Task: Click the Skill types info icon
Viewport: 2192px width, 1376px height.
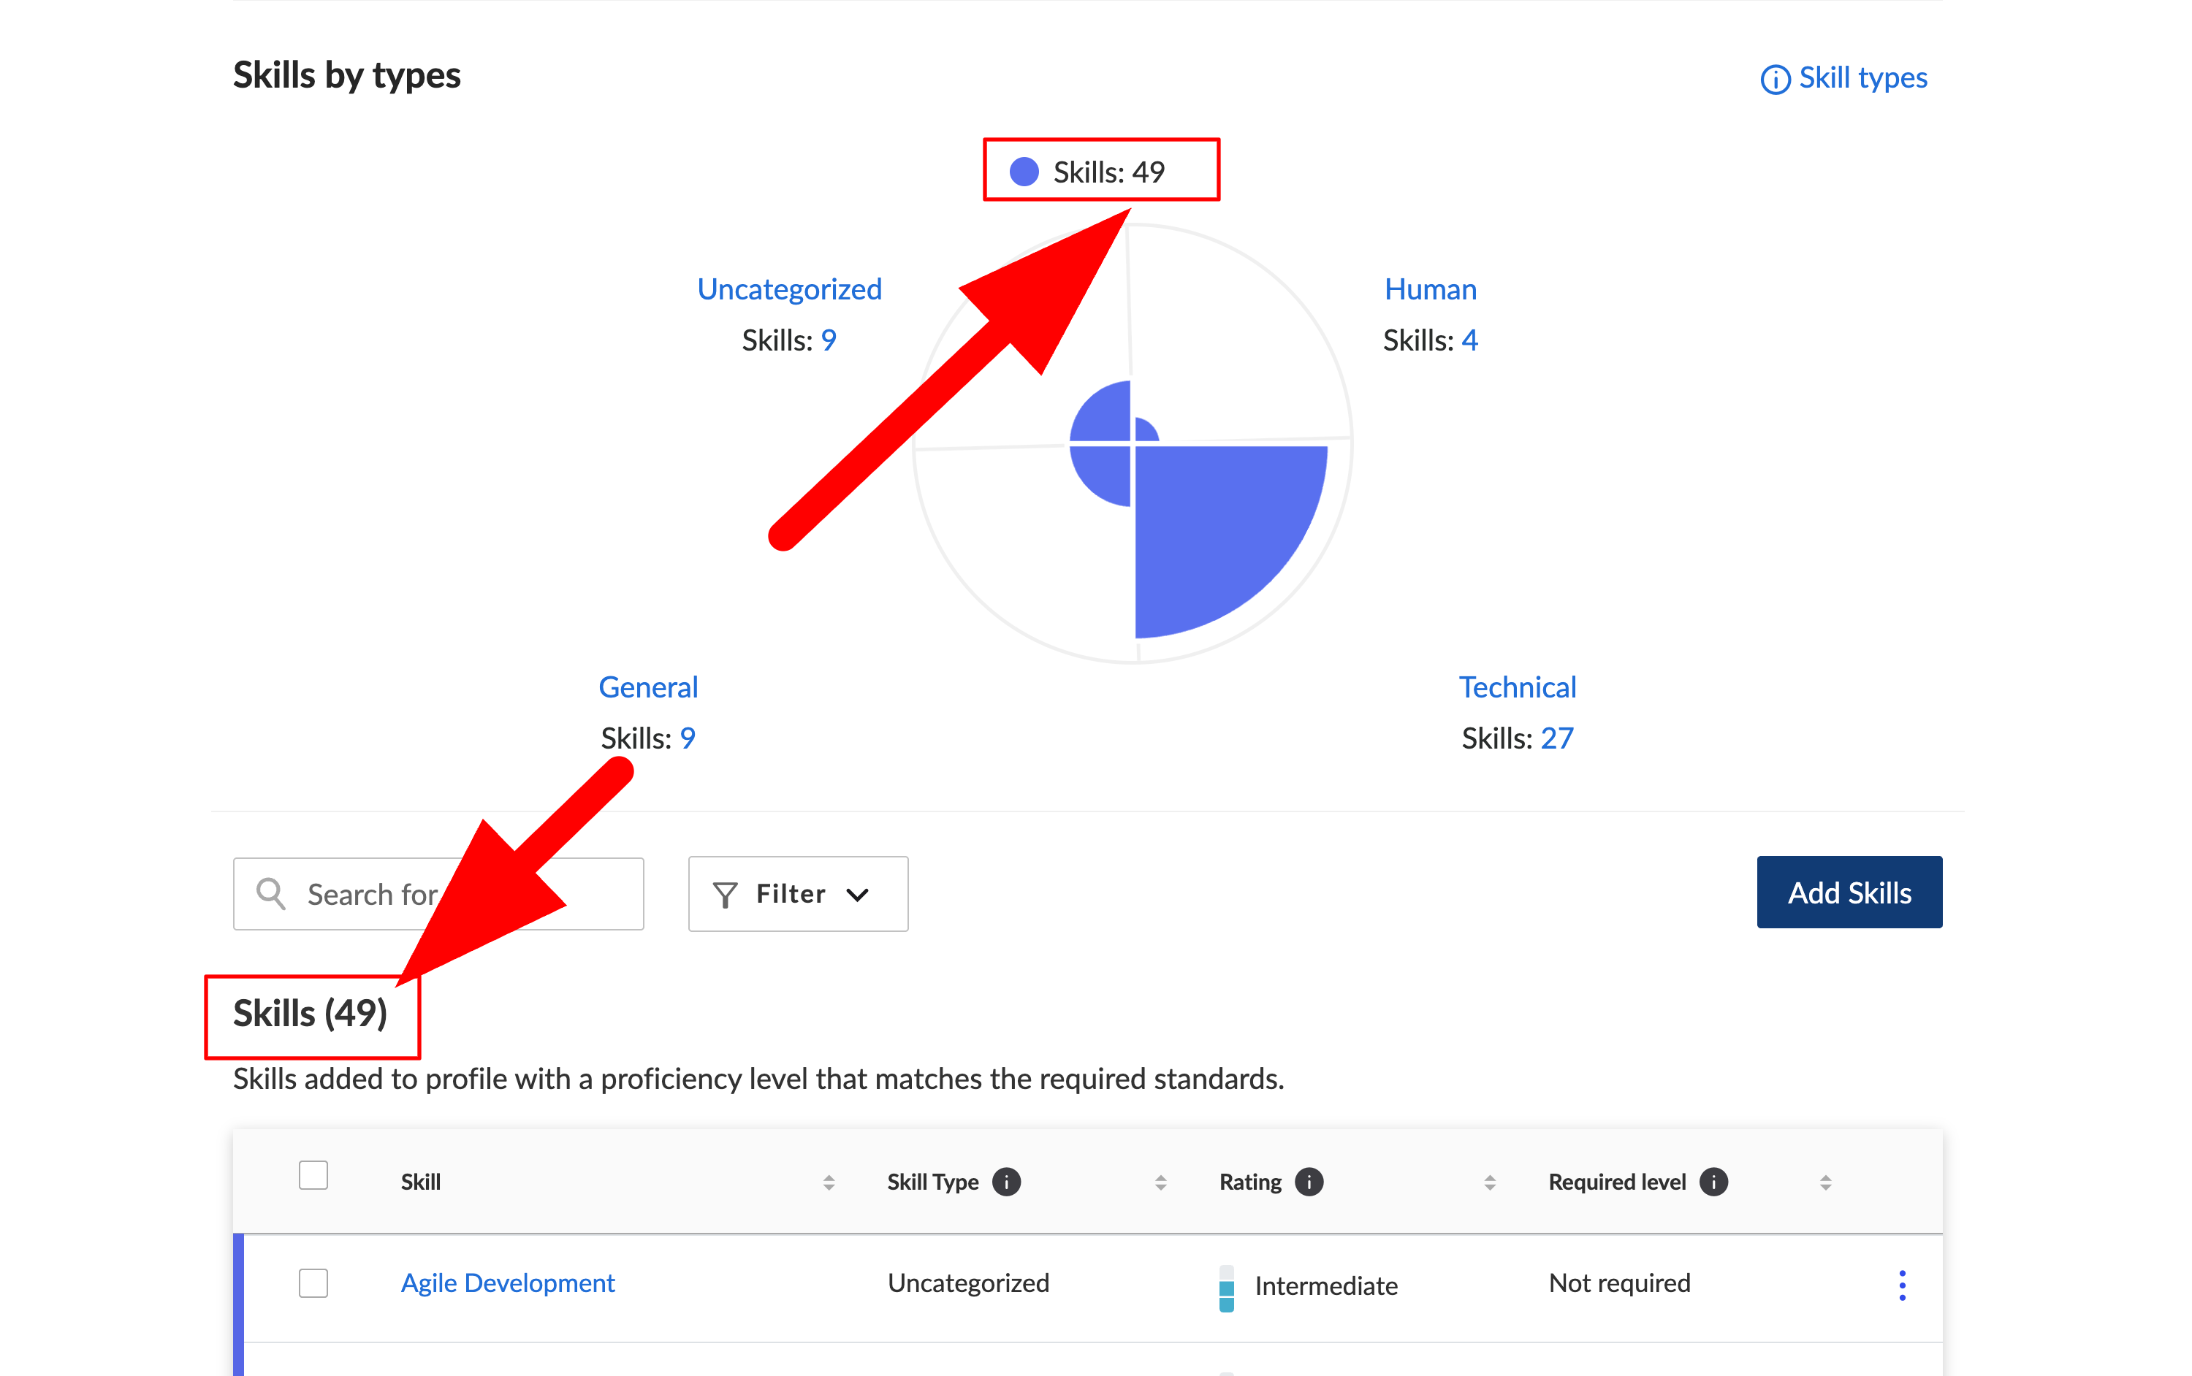Action: point(1774,79)
